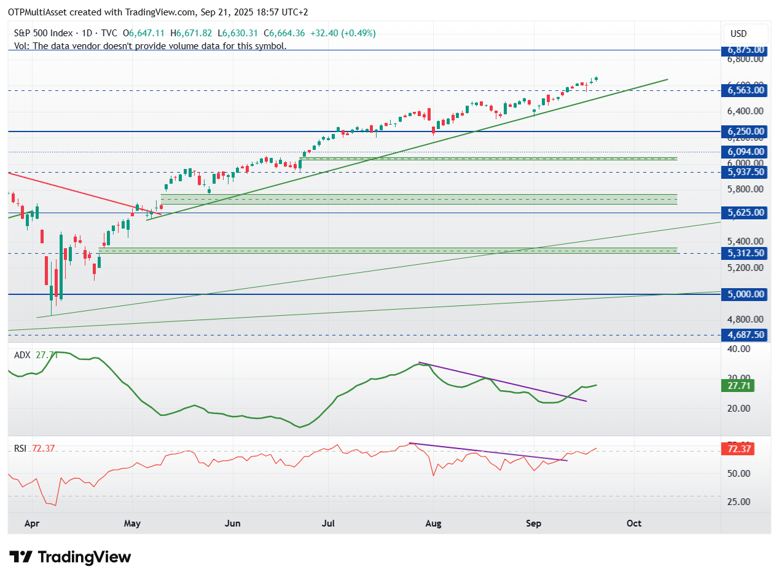Click the red RSI 72.37 value tag
779x580 pixels.
[738, 449]
